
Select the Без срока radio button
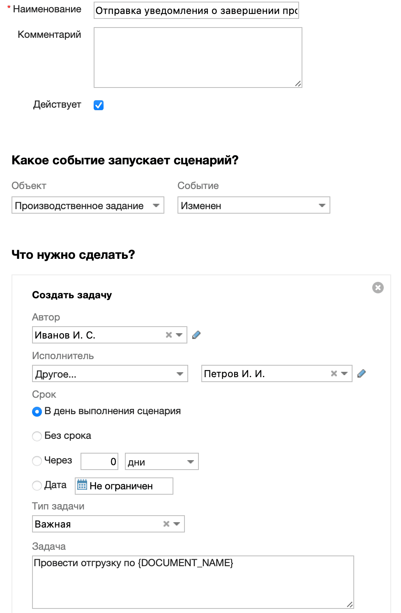click(x=37, y=436)
